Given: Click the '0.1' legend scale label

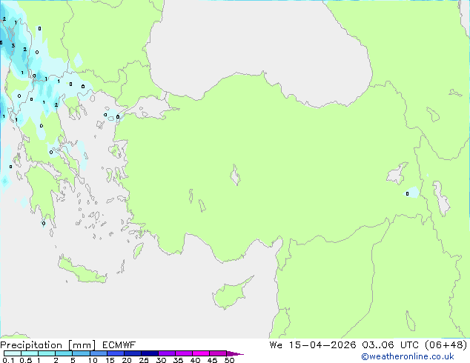Looking at the screenshot, I should 8,360.
